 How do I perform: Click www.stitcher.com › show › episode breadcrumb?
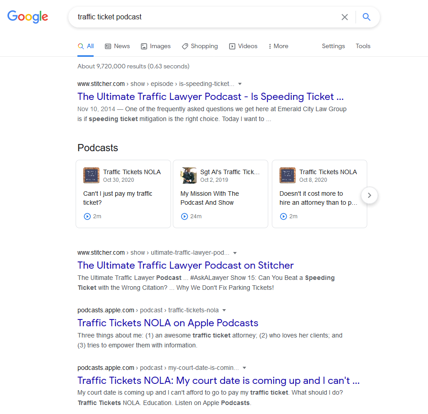pyautogui.click(x=156, y=84)
